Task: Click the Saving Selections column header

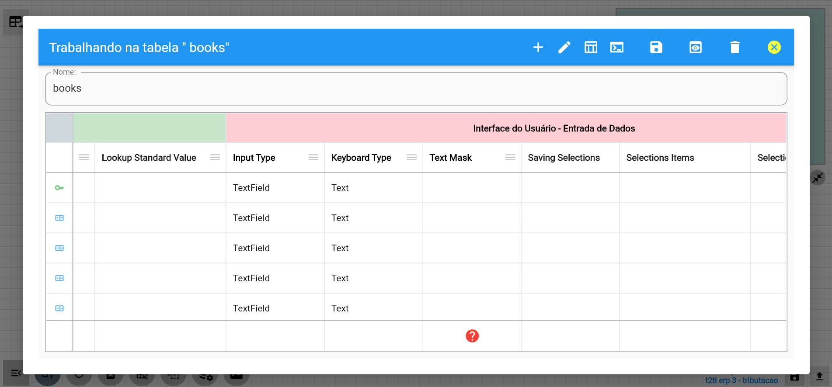Action: coord(564,158)
